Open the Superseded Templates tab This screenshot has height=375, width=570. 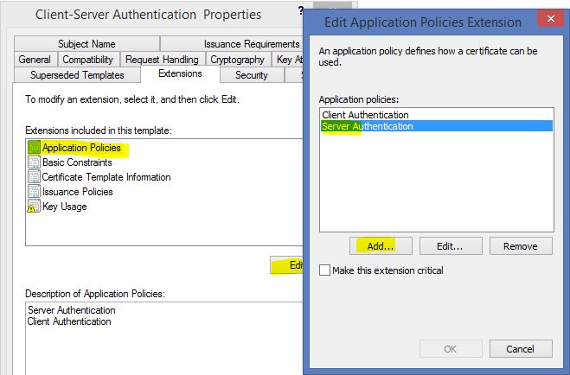pos(79,75)
